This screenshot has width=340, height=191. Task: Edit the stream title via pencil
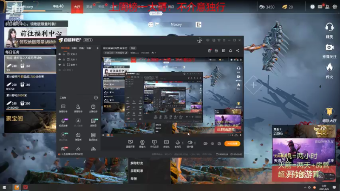coord(126,53)
